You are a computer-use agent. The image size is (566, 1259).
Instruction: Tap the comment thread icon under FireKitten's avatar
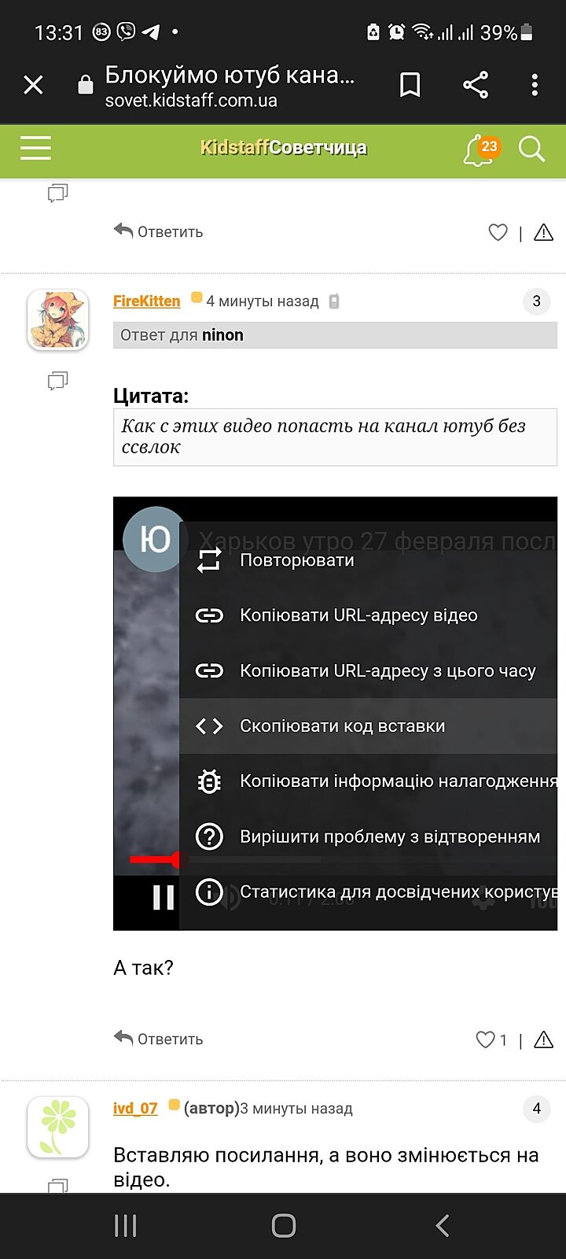coord(57,381)
